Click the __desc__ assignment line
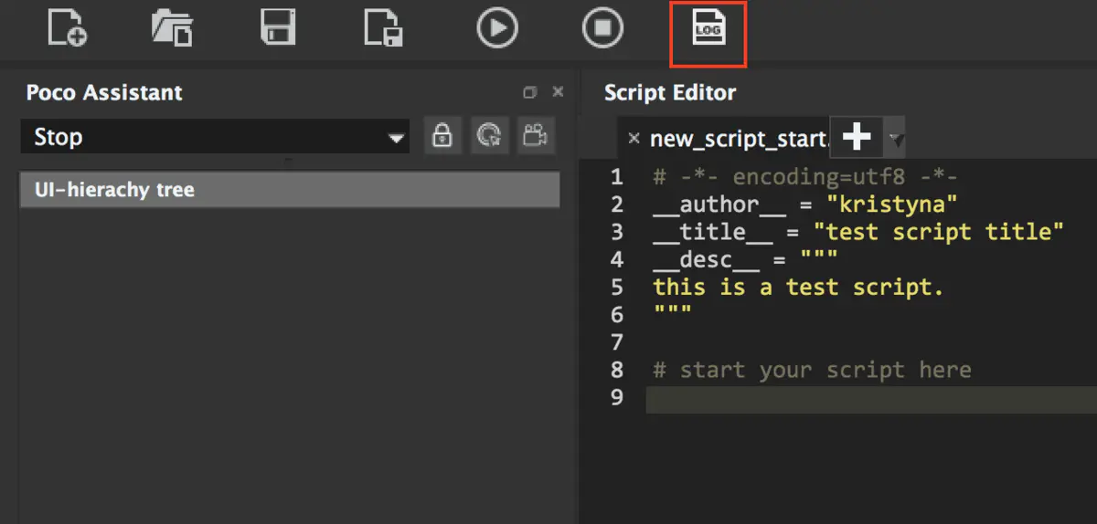Screen dimensions: 1097x524 coord(745,260)
